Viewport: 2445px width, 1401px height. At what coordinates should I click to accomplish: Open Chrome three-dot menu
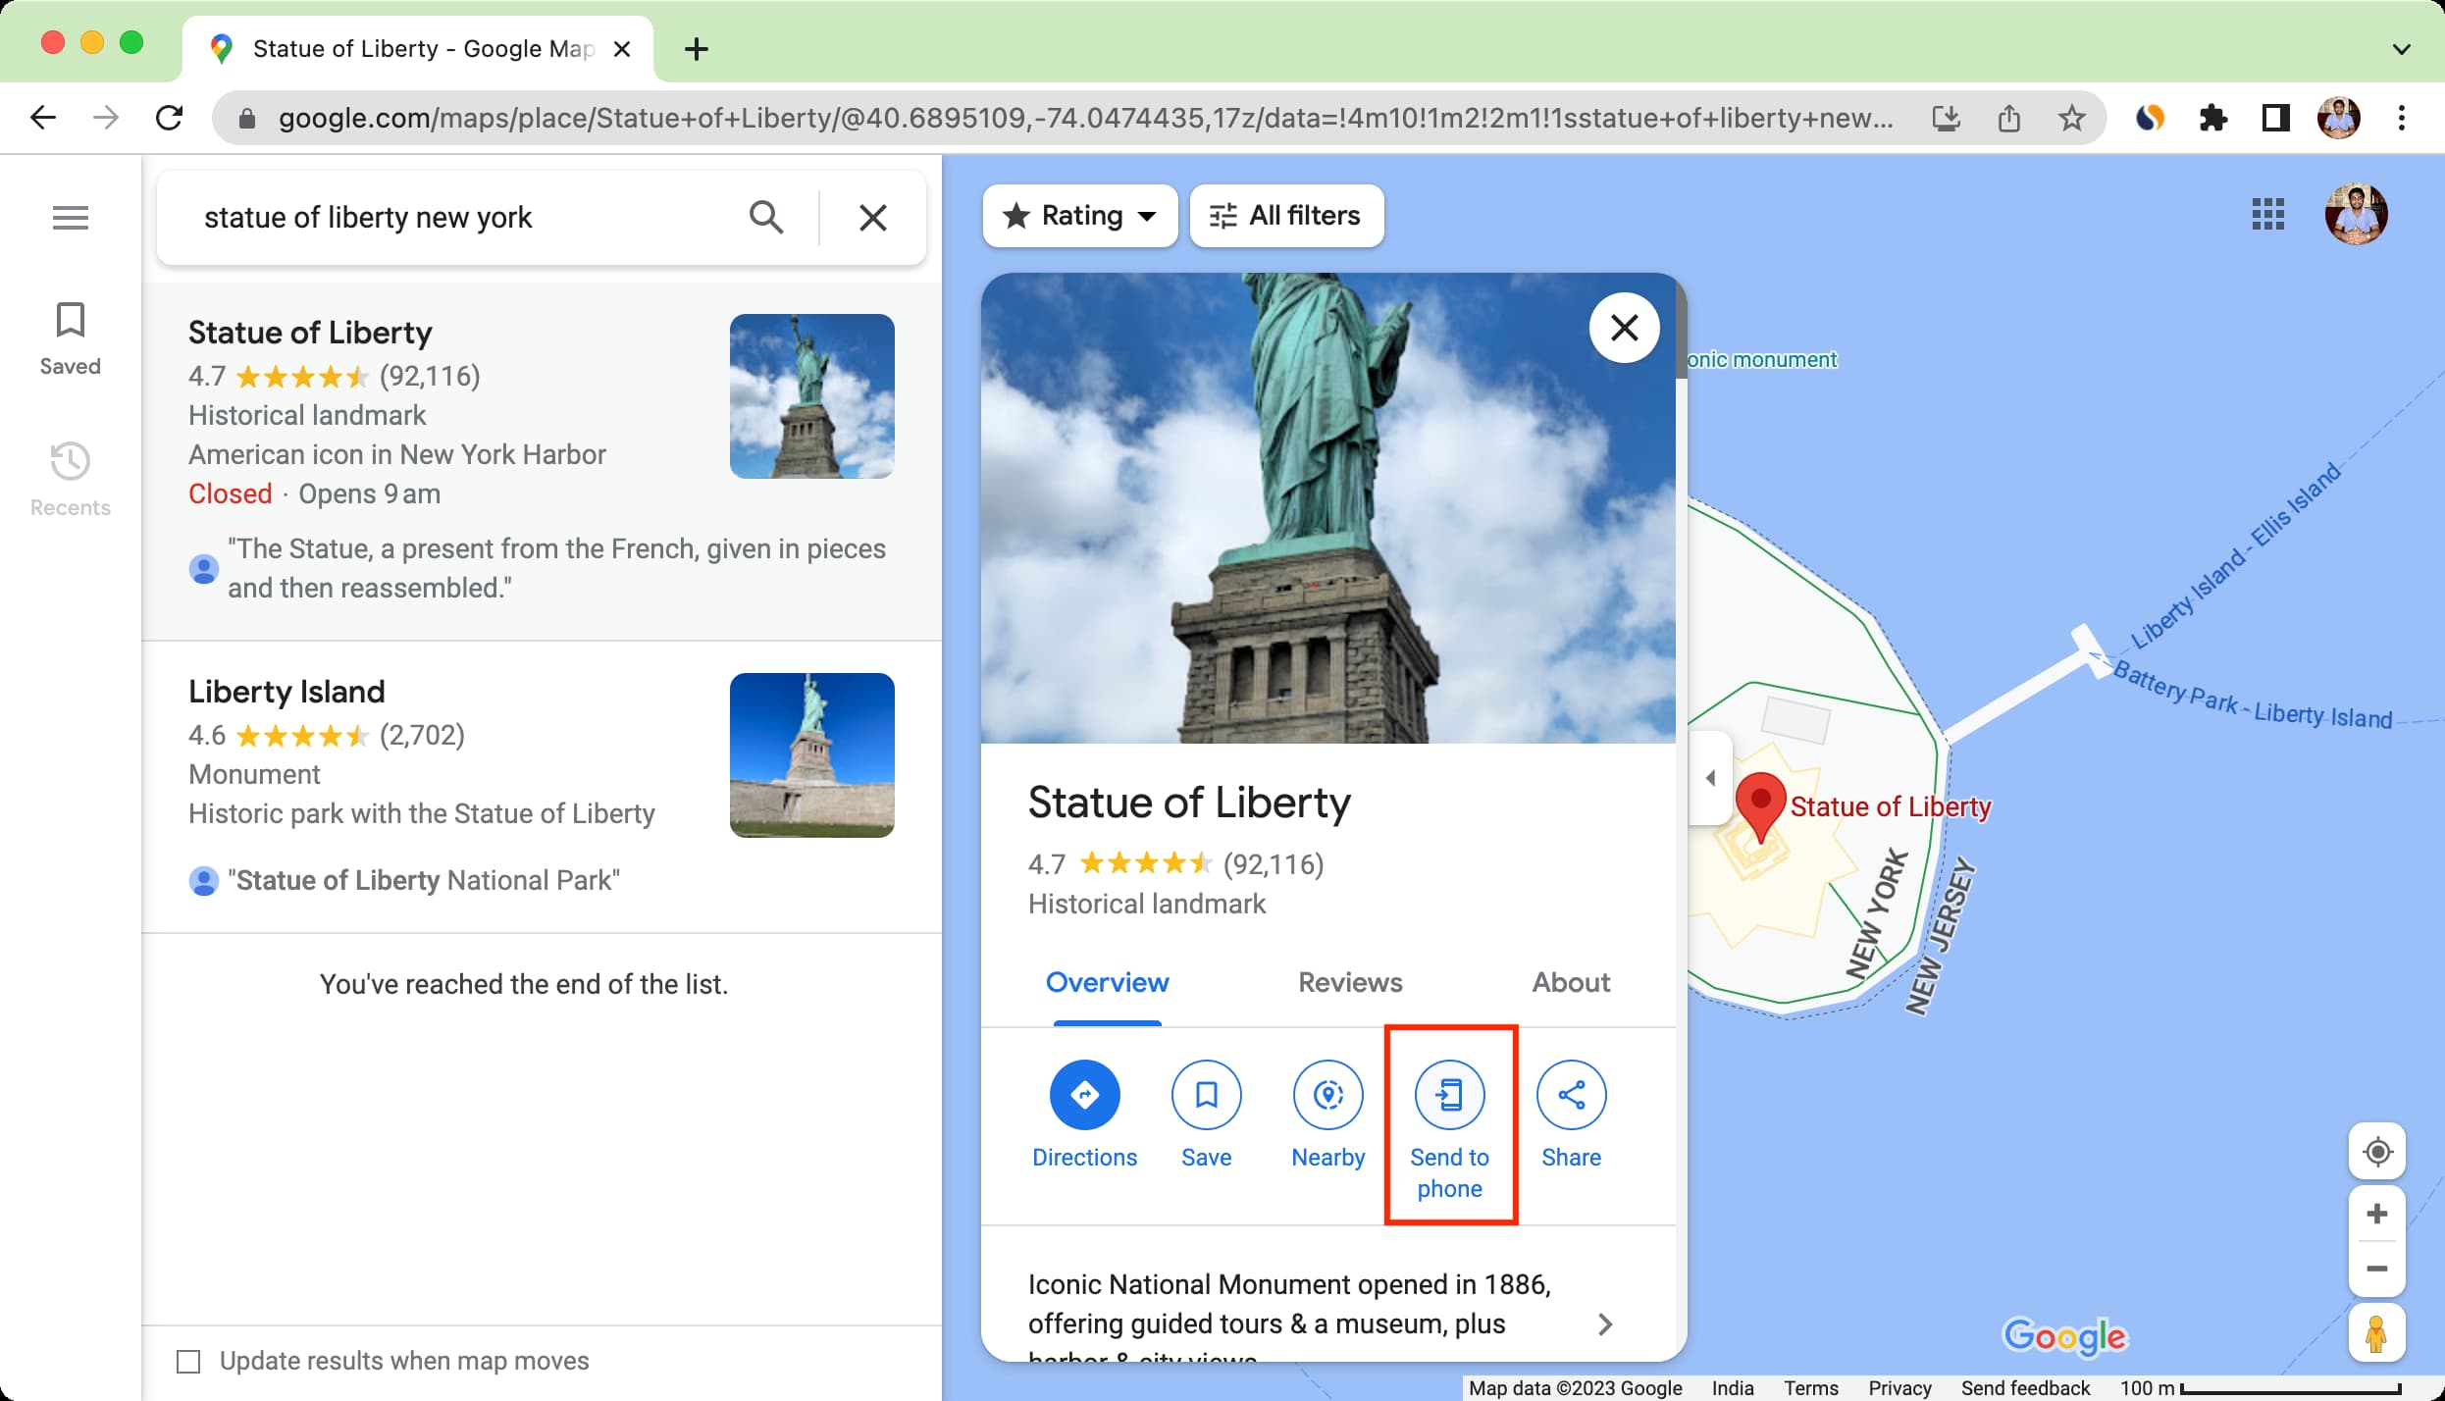pyautogui.click(x=2401, y=119)
